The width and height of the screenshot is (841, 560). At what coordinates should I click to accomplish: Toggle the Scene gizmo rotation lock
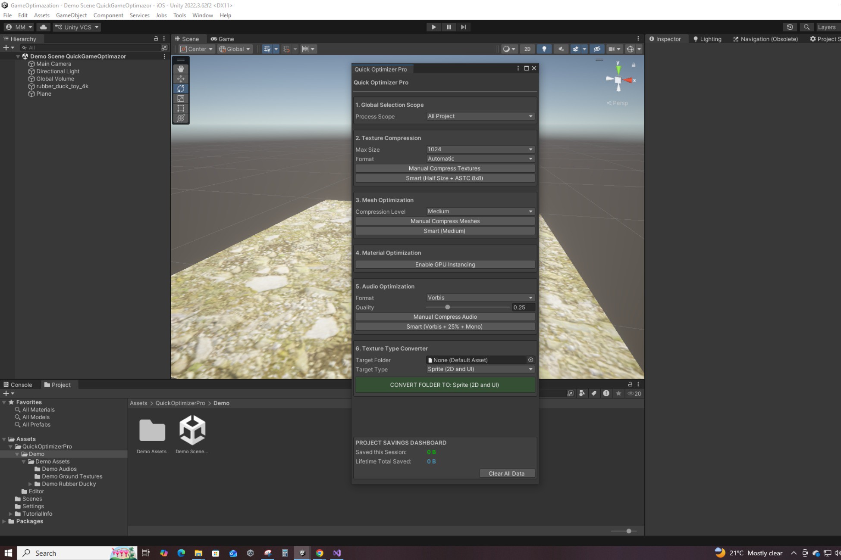[x=634, y=65]
